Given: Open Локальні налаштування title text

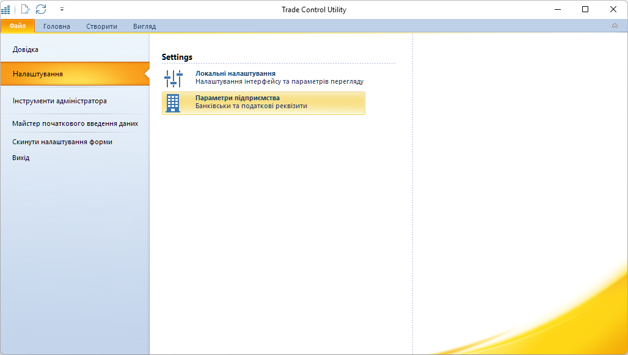Looking at the screenshot, I should 235,73.
